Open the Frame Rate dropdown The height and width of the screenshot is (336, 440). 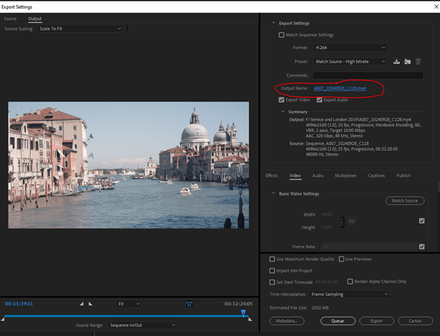pos(369,247)
